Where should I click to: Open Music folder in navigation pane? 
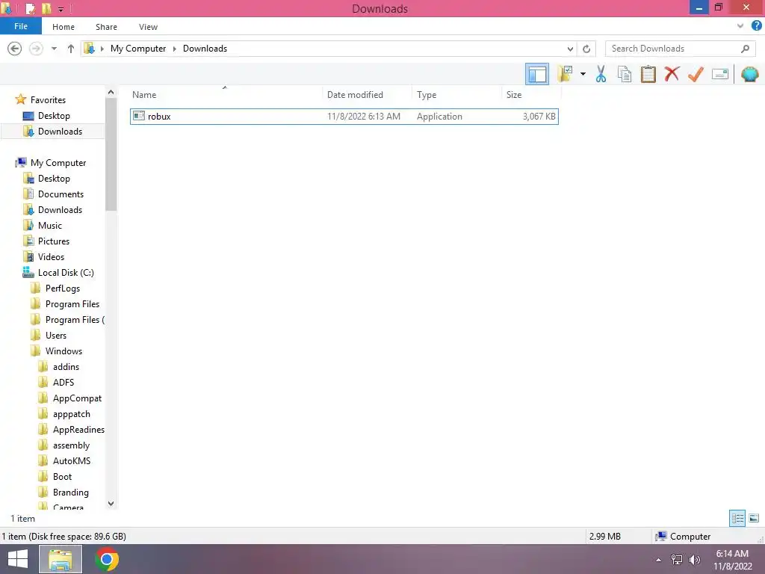tap(50, 226)
